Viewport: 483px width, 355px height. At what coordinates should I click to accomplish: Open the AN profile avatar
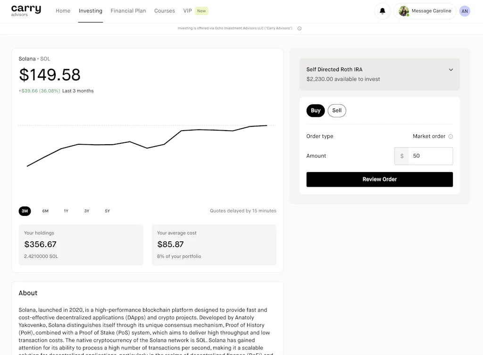pyautogui.click(x=465, y=11)
